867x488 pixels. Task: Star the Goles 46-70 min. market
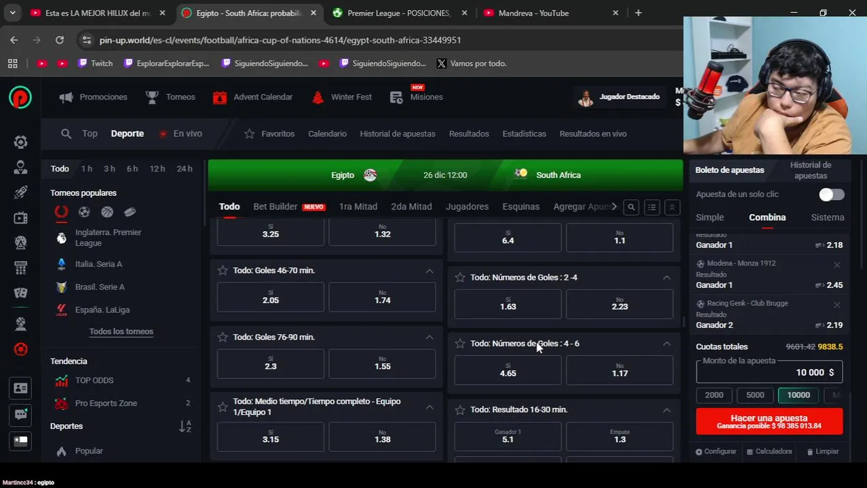(x=223, y=270)
